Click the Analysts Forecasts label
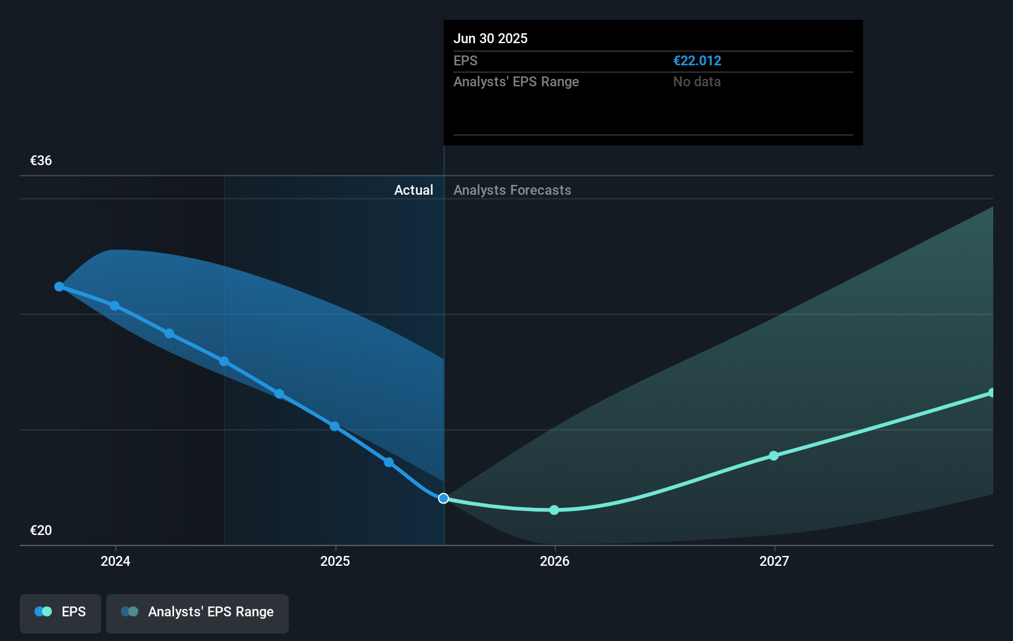The height and width of the screenshot is (641, 1013). pyautogui.click(x=512, y=190)
